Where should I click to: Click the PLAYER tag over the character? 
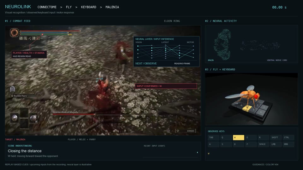(100, 79)
